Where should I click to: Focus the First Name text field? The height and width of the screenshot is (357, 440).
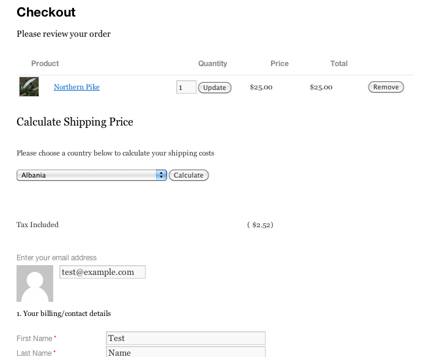(185, 338)
